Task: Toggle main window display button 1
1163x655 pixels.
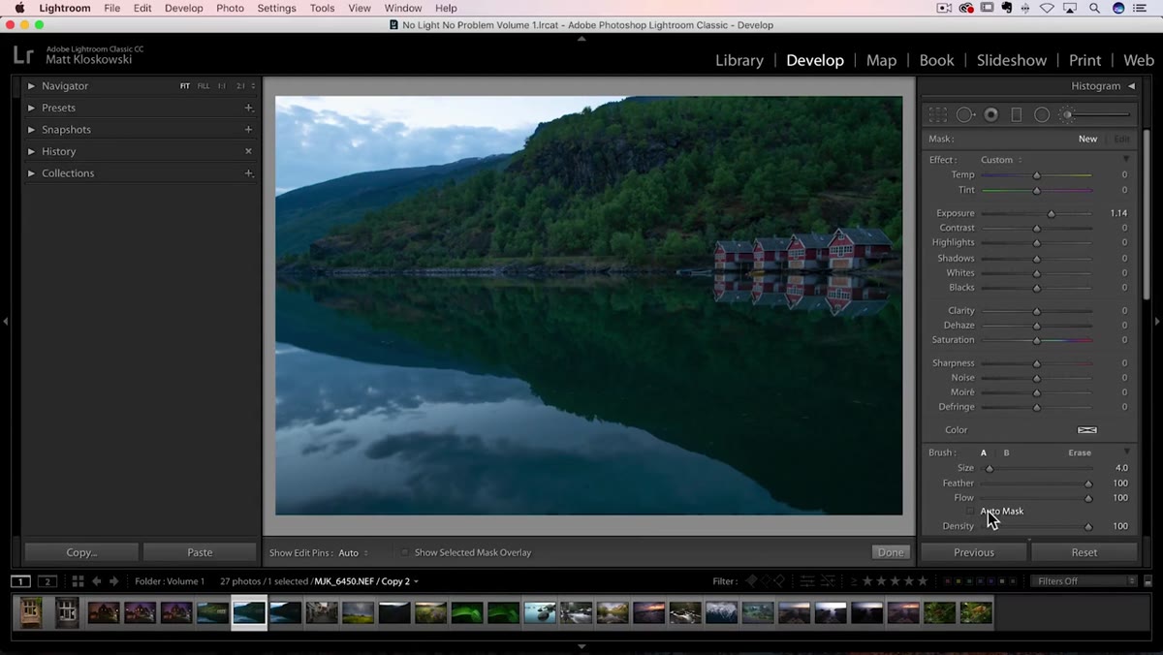Action: (20, 581)
